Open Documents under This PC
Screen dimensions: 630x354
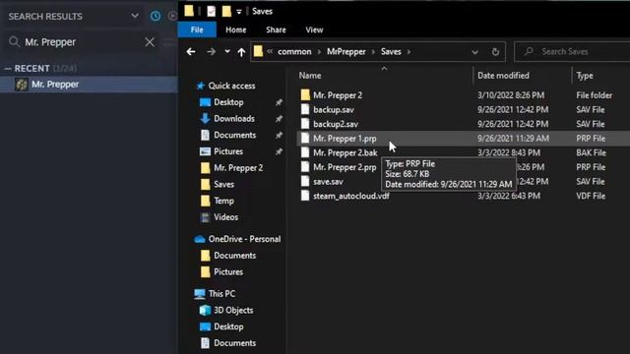coord(234,343)
